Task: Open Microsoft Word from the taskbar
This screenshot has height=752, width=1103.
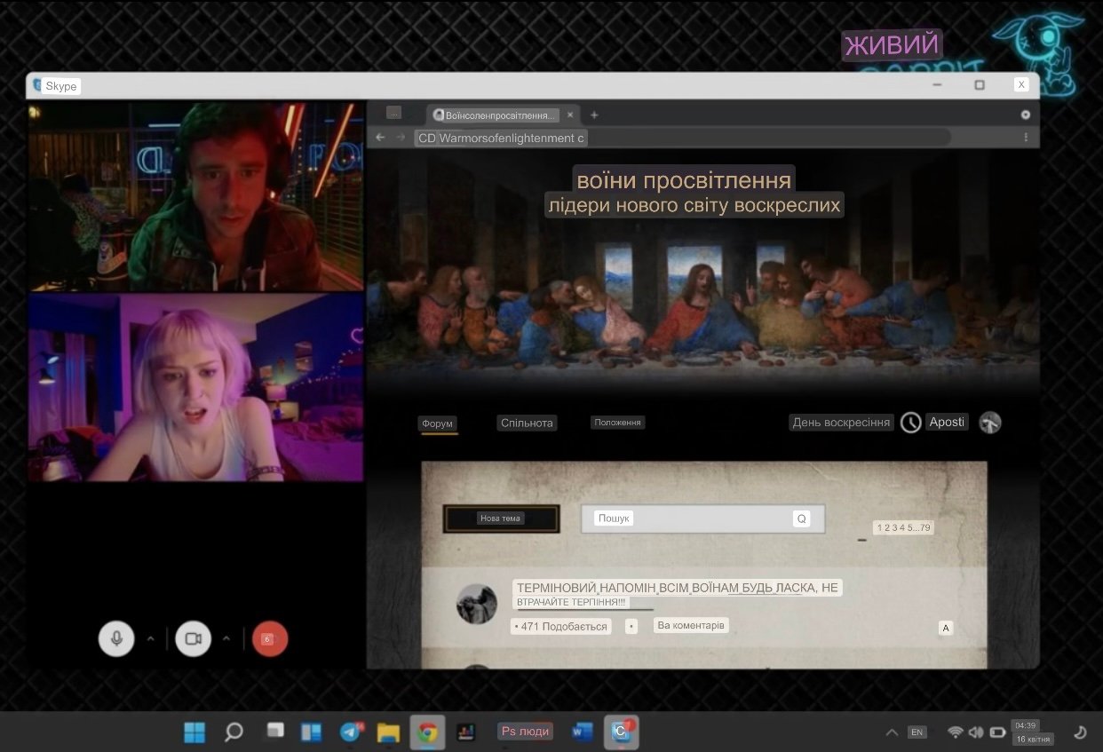Action: [583, 732]
